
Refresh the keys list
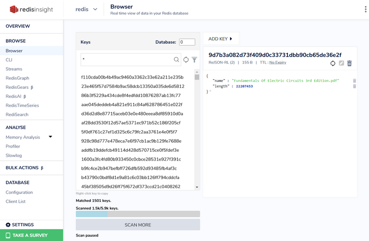point(186,60)
